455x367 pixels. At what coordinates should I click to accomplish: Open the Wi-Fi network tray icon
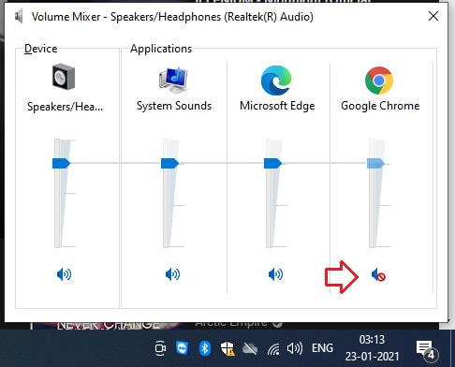point(273,349)
